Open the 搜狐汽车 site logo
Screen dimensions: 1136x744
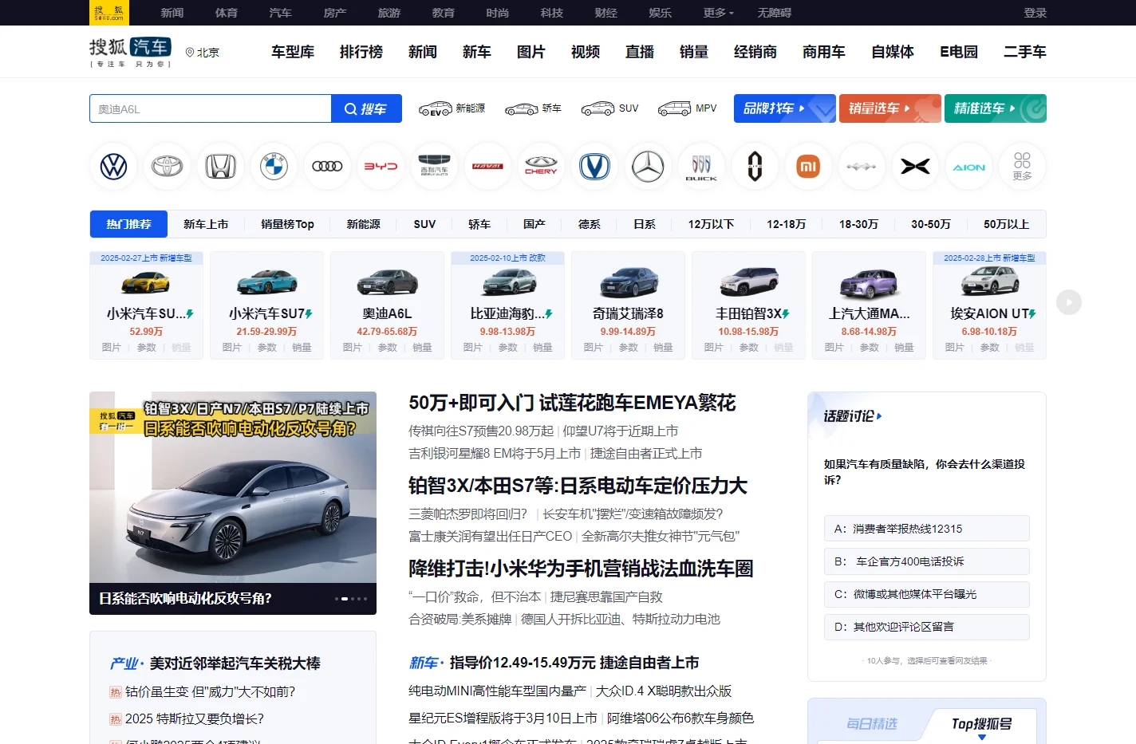pos(130,52)
